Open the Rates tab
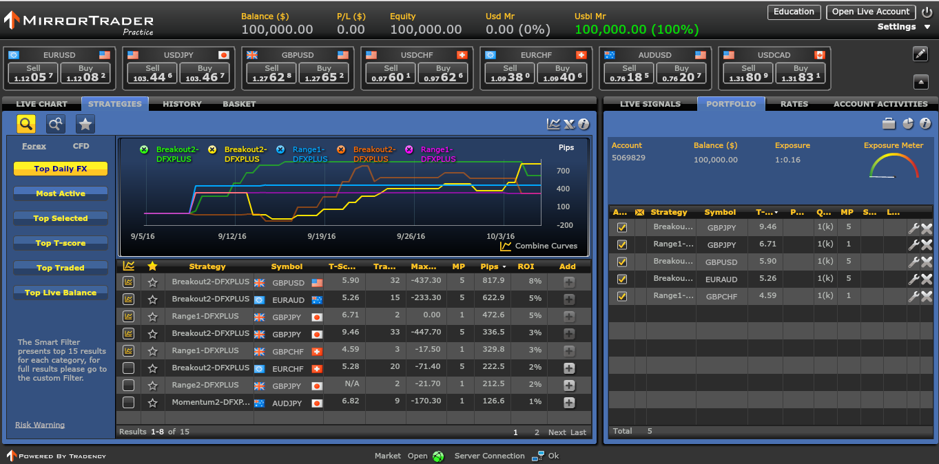Image resolution: width=939 pixels, height=464 pixels. point(794,104)
